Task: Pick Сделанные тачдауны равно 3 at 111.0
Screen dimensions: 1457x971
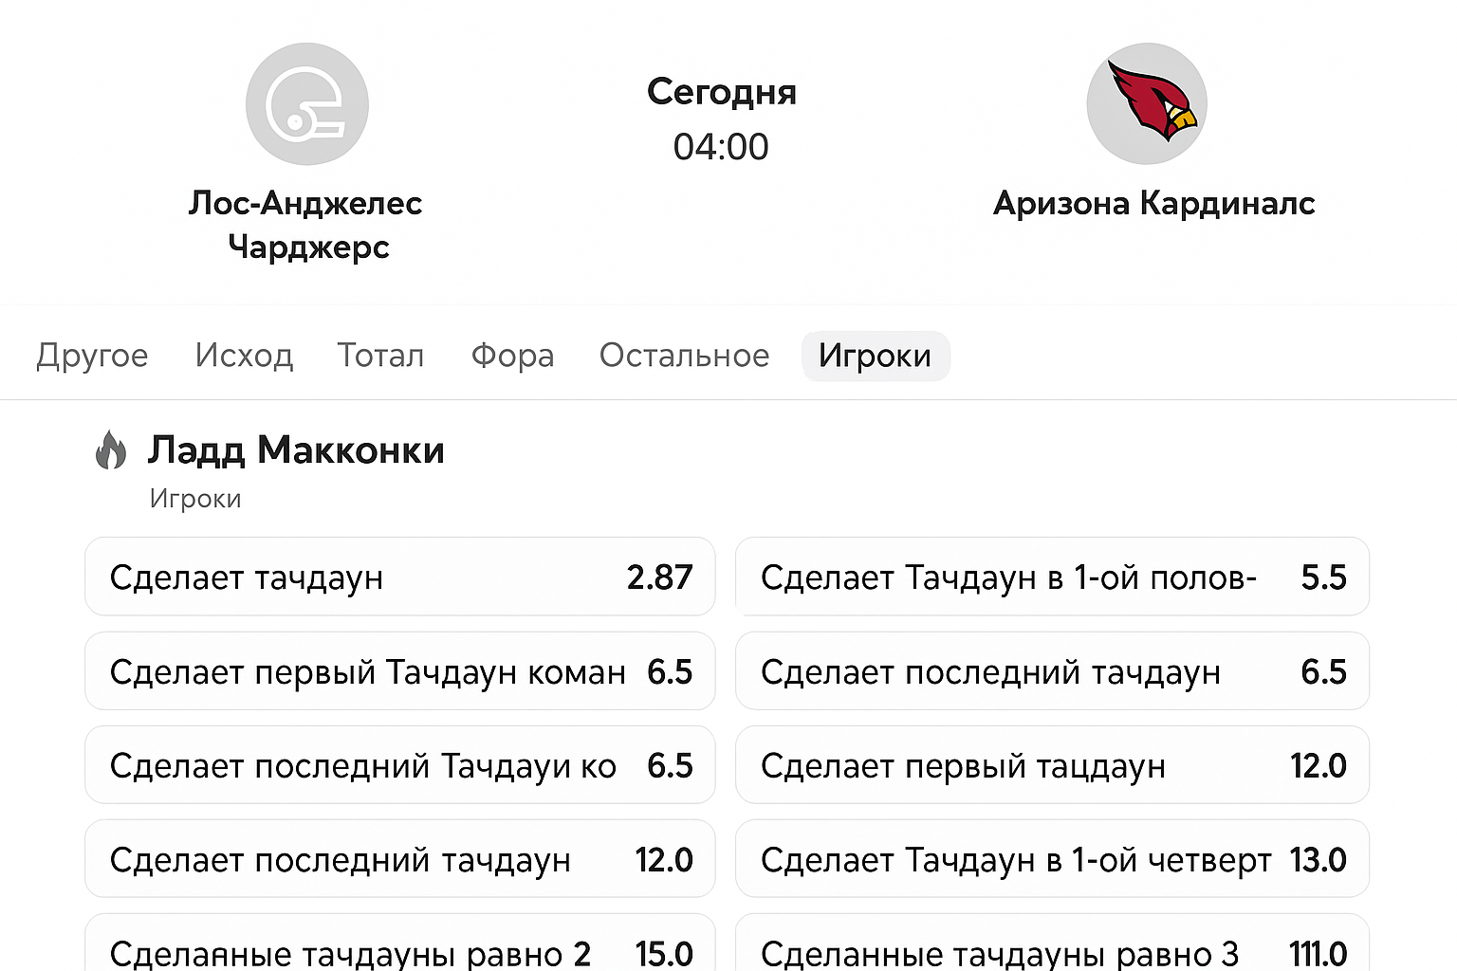Action: click(x=1052, y=948)
